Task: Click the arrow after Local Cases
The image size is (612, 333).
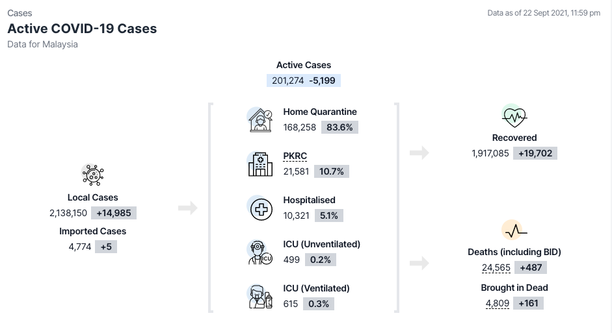Action: point(187,208)
